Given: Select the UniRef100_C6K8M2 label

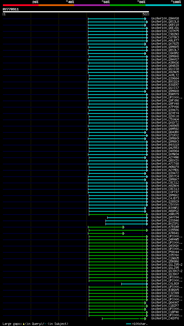Looking at the screenshot, I should pyautogui.click(x=165, y=53).
